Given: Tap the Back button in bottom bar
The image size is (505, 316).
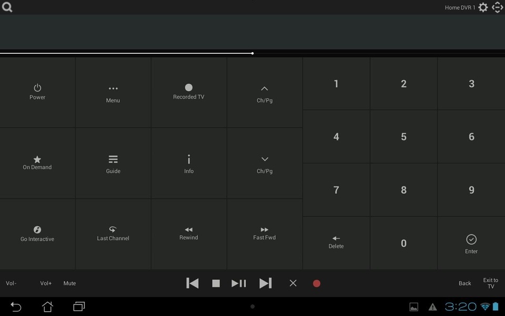Looking at the screenshot, I should coord(464,283).
